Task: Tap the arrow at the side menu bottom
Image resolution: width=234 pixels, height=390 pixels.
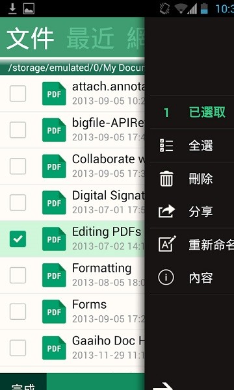Action: 163,386
